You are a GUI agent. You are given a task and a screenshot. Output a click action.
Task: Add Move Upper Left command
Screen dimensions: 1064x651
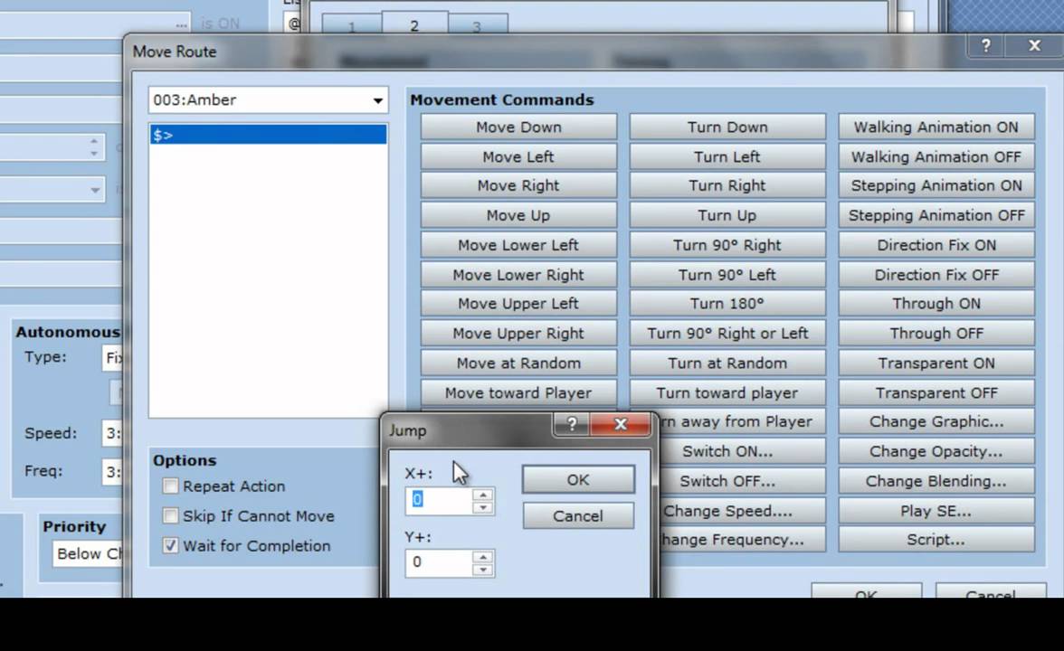tap(518, 303)
